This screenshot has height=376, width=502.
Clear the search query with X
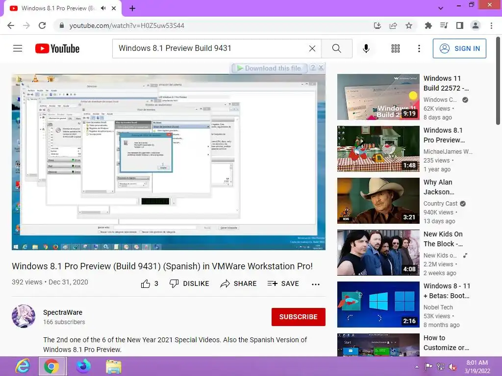[312, 48]
